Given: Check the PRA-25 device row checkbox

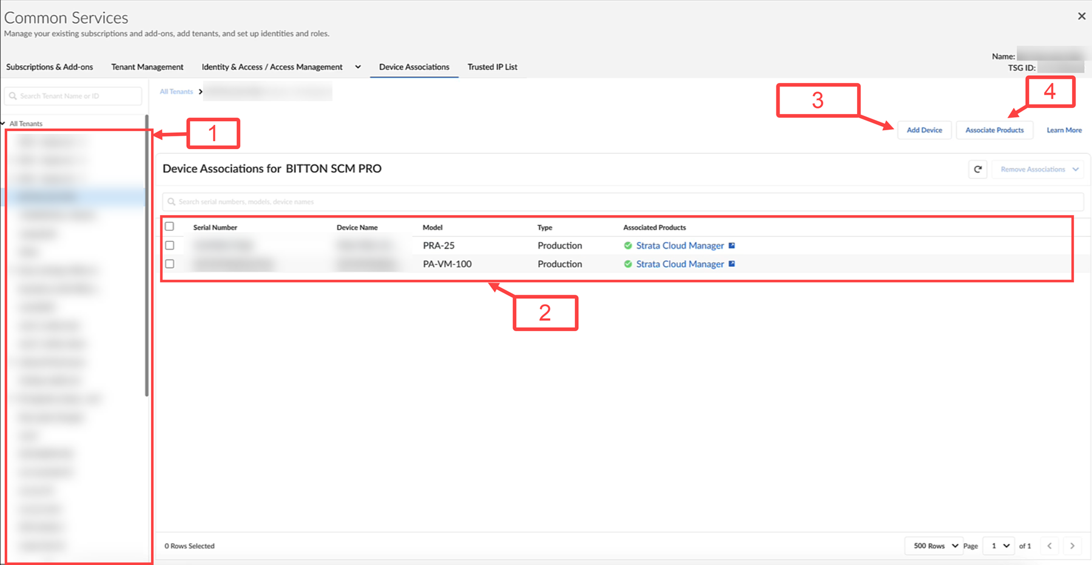Looking at the screenshot, I should pos(170,246).
